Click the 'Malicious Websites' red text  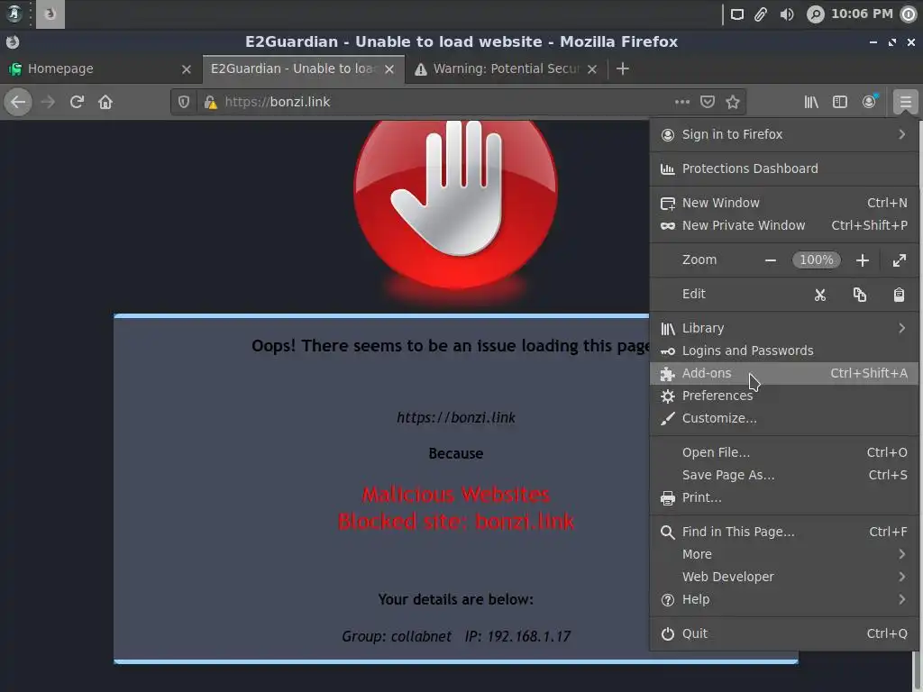coord(455,495)
